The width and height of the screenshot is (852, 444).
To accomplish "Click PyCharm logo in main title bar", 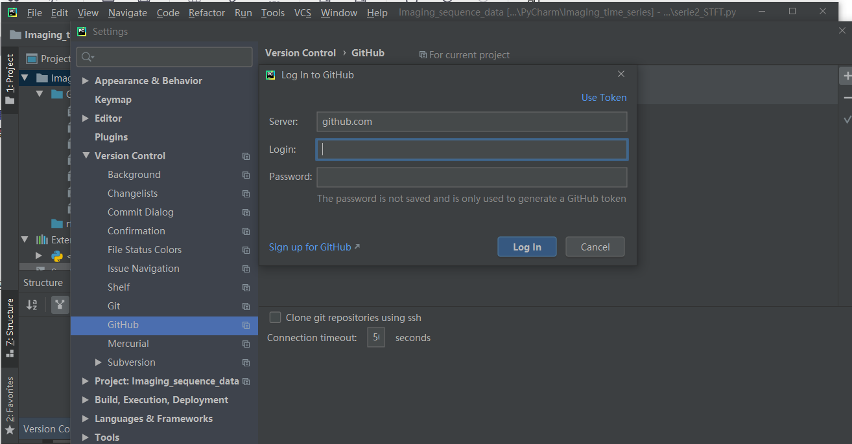I will 12,12.
